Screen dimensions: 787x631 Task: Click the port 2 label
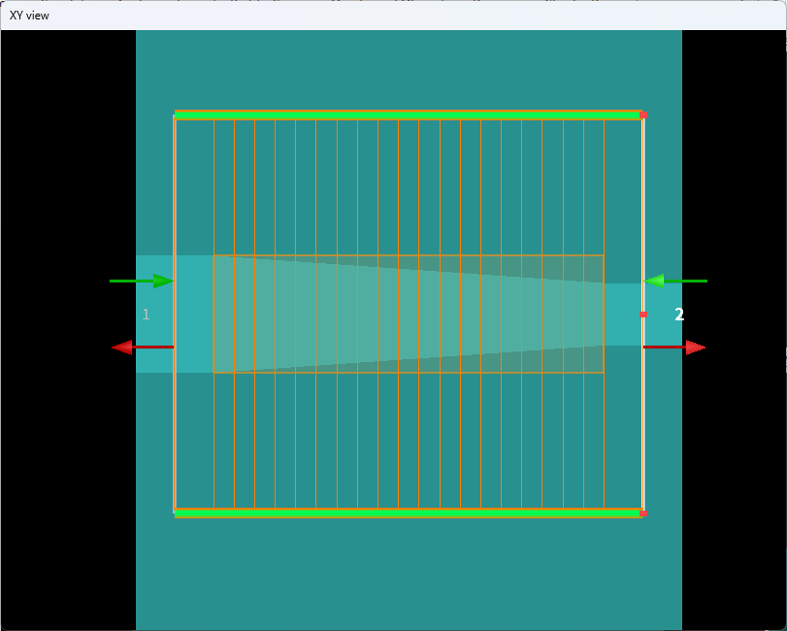pyautogui.click(x=679, y=315)
